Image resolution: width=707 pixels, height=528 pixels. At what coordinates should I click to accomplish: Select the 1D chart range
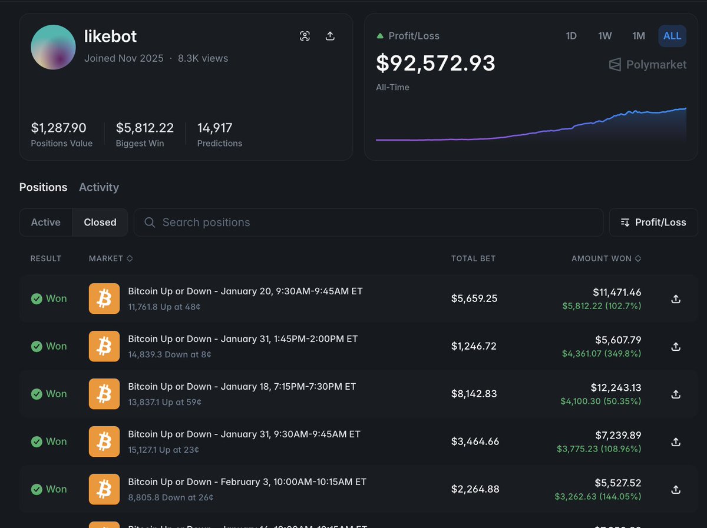571,36
